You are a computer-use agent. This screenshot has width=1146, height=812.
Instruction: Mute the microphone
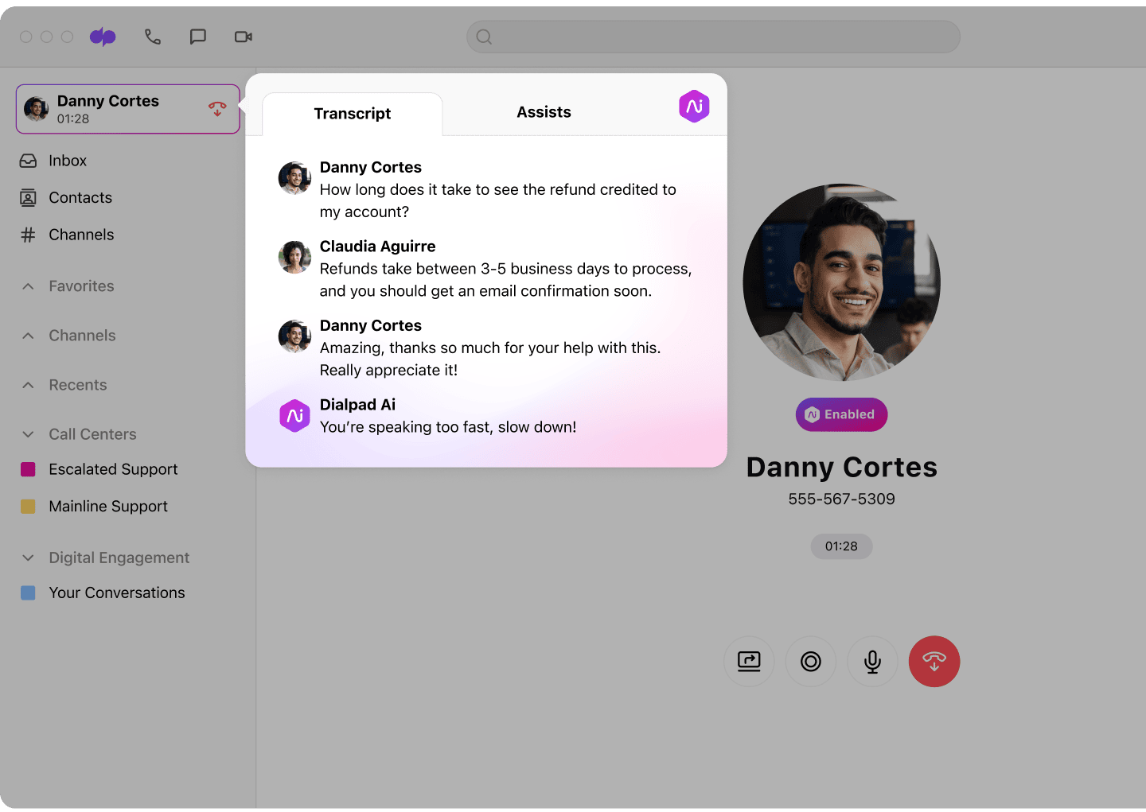(872, 661)
